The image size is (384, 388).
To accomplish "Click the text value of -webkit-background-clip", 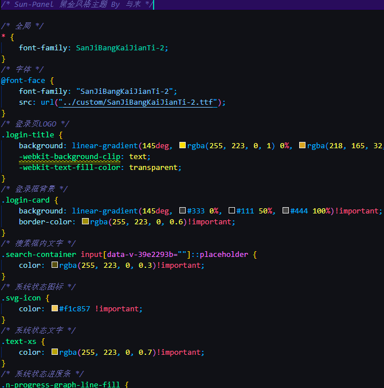I will (x=138, y=157).
